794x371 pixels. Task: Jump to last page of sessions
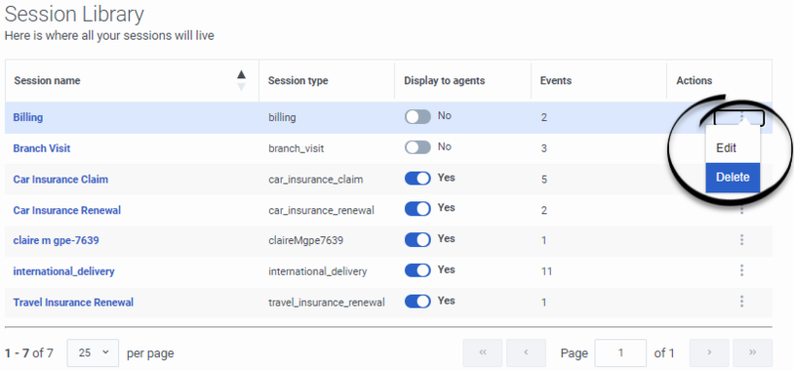(753, 353)
